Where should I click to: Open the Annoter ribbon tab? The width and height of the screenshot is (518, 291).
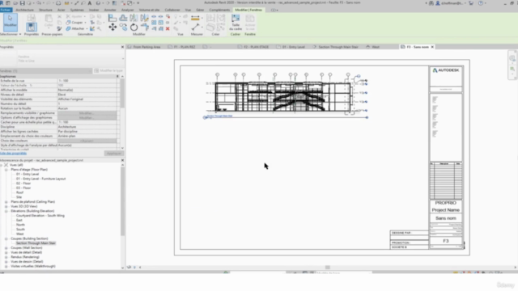(110, 10)
